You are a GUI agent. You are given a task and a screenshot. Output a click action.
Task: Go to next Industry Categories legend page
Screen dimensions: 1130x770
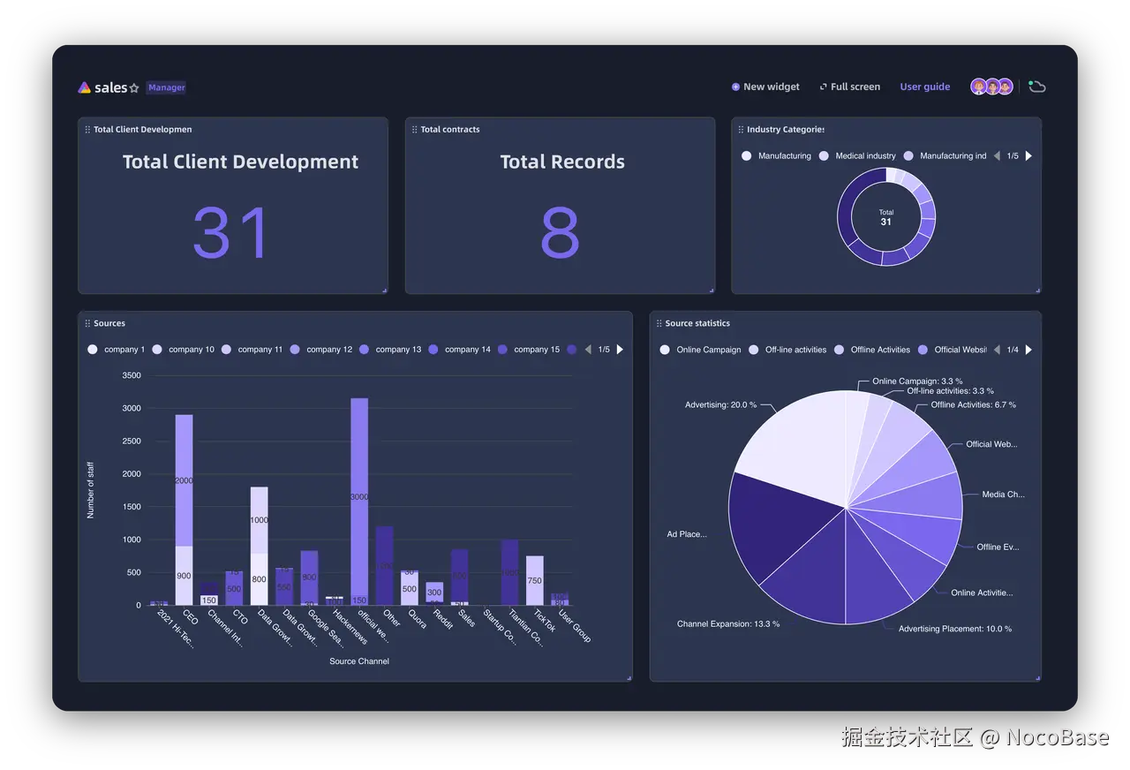click(1028, 155)
